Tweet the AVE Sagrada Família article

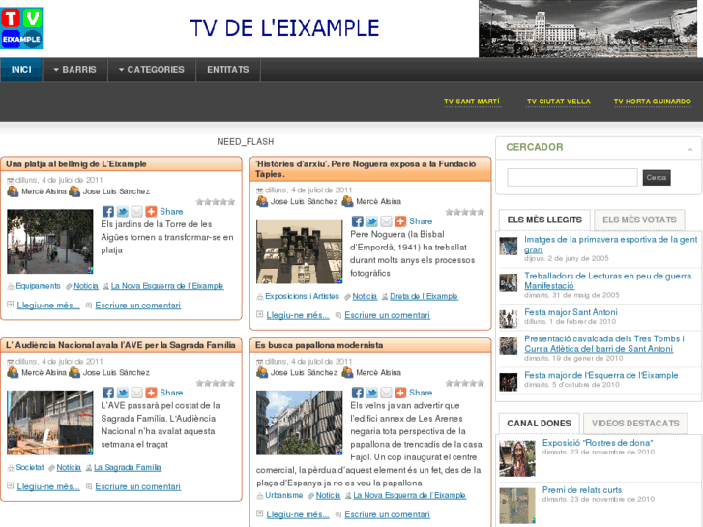[123, 393]
